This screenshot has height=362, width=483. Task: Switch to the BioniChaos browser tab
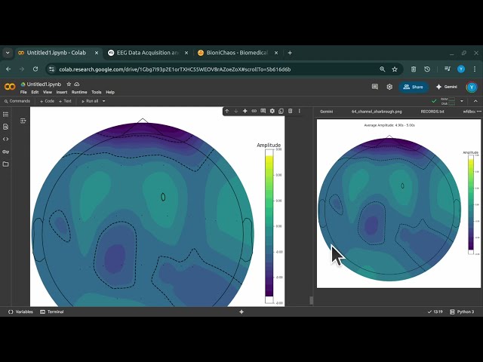(x=237, y=53)
